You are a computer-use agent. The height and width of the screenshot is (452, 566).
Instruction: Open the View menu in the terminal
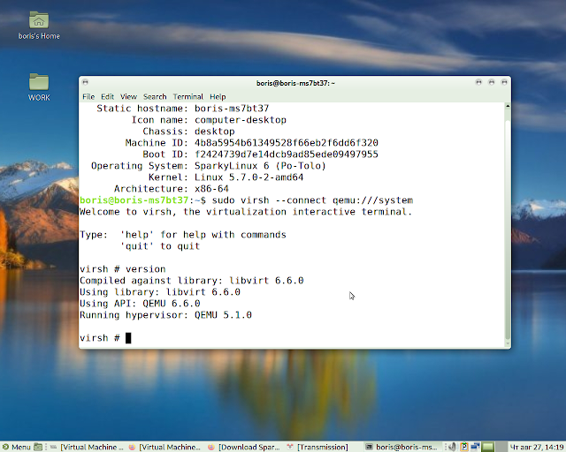[x=128, y=96]
